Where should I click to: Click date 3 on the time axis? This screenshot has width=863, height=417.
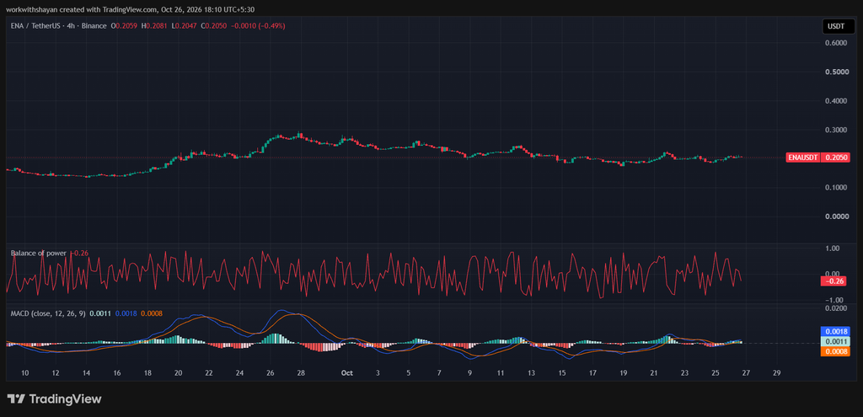point(378,372)
